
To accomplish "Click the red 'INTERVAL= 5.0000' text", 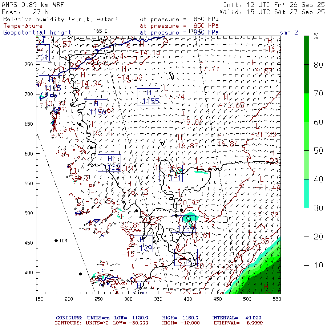I will coord(238,323).
